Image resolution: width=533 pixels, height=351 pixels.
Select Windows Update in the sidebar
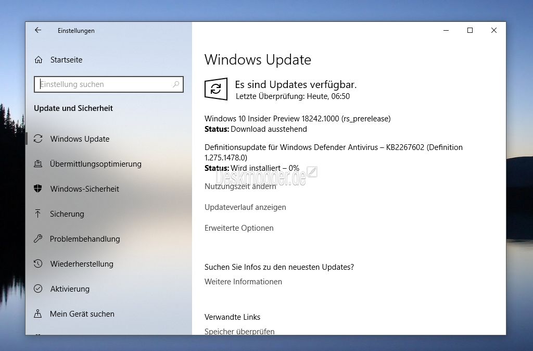click(80, 139)
